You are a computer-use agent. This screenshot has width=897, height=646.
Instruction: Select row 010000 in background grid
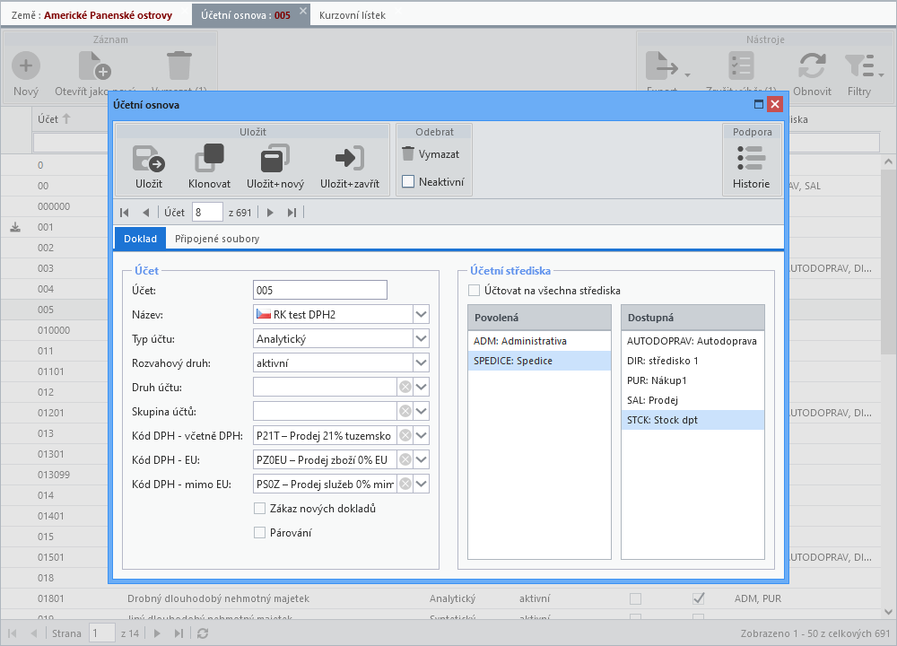pos(54,330)
